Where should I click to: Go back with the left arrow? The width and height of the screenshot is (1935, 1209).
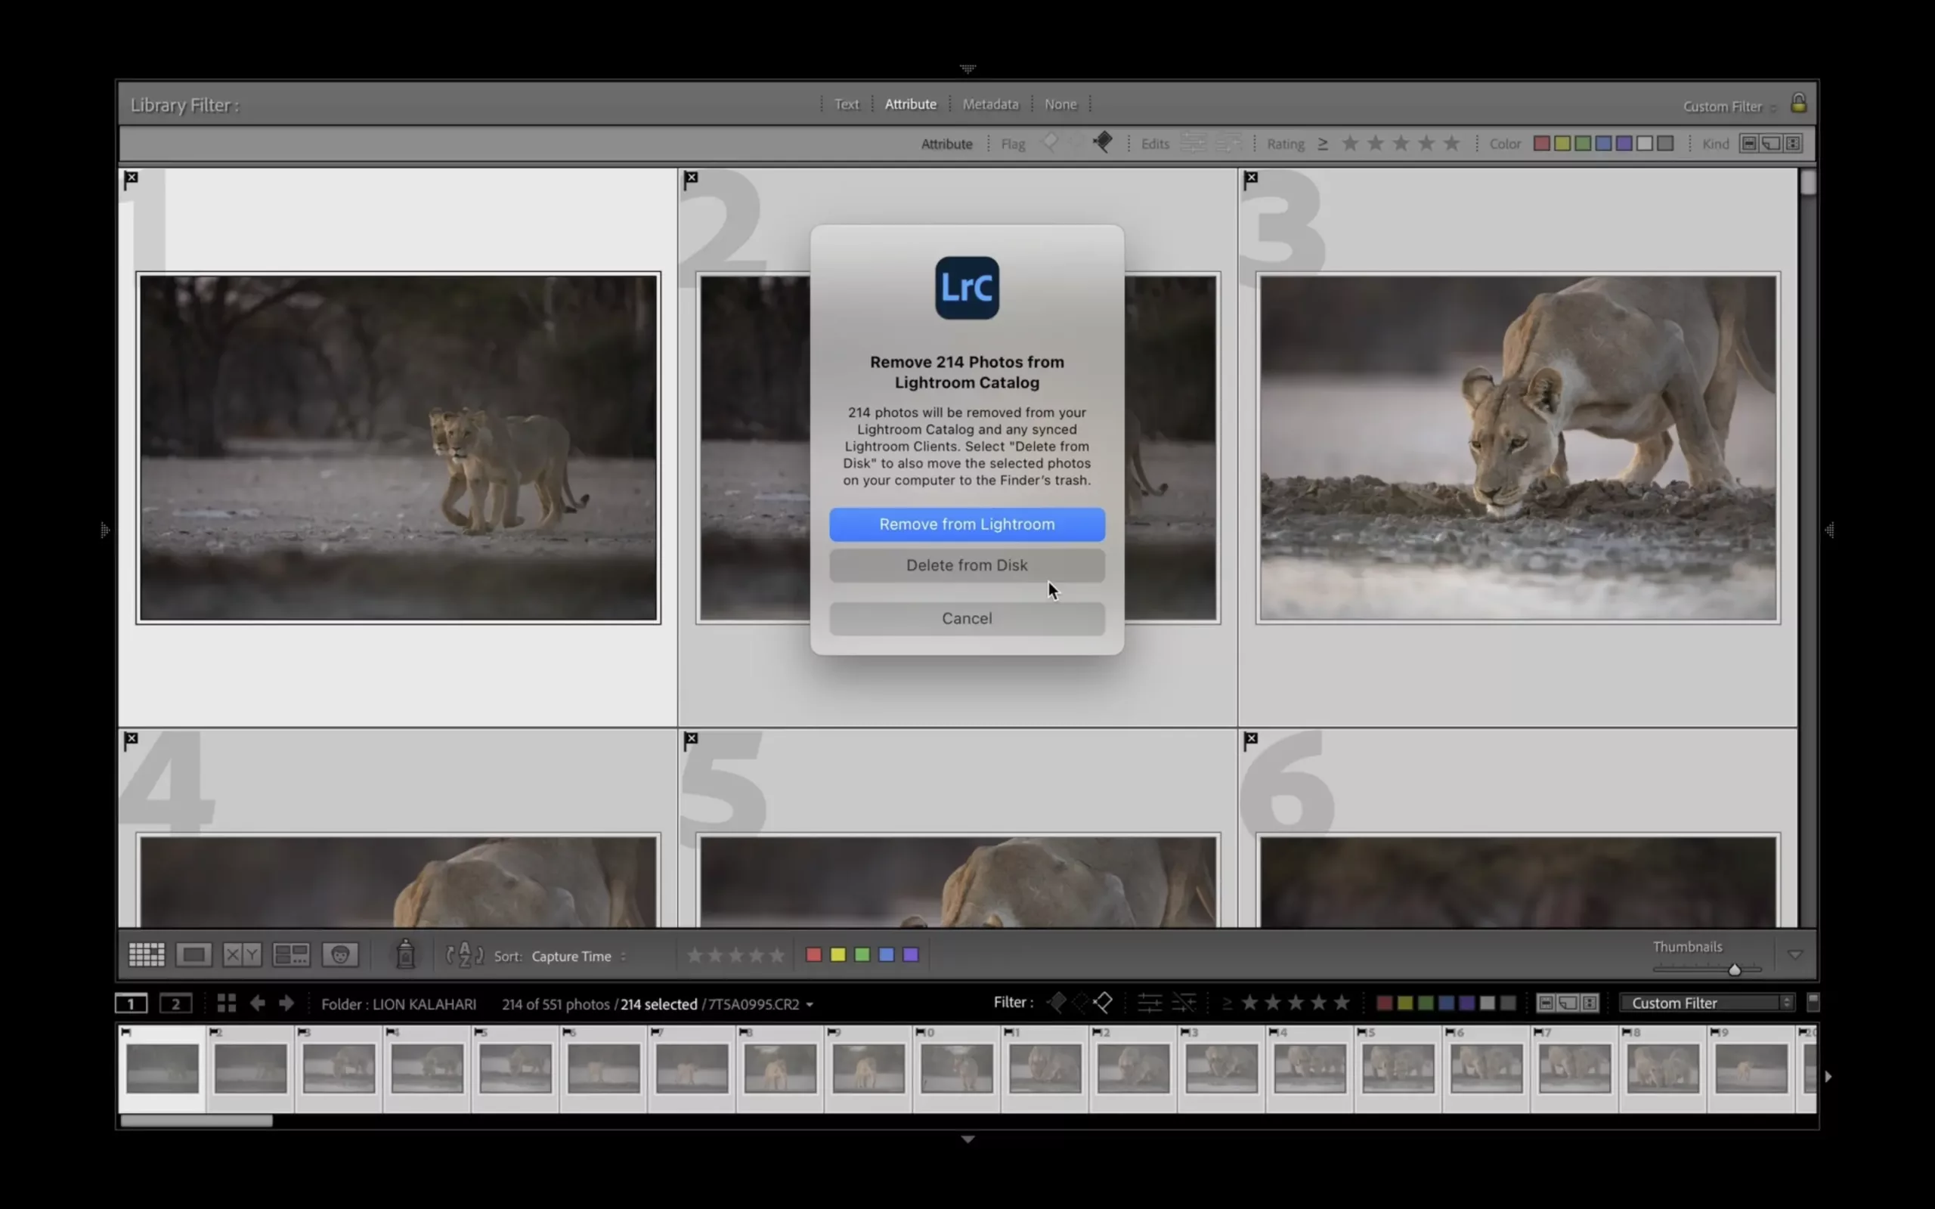pyautogui.click(x=258, y=1003)
